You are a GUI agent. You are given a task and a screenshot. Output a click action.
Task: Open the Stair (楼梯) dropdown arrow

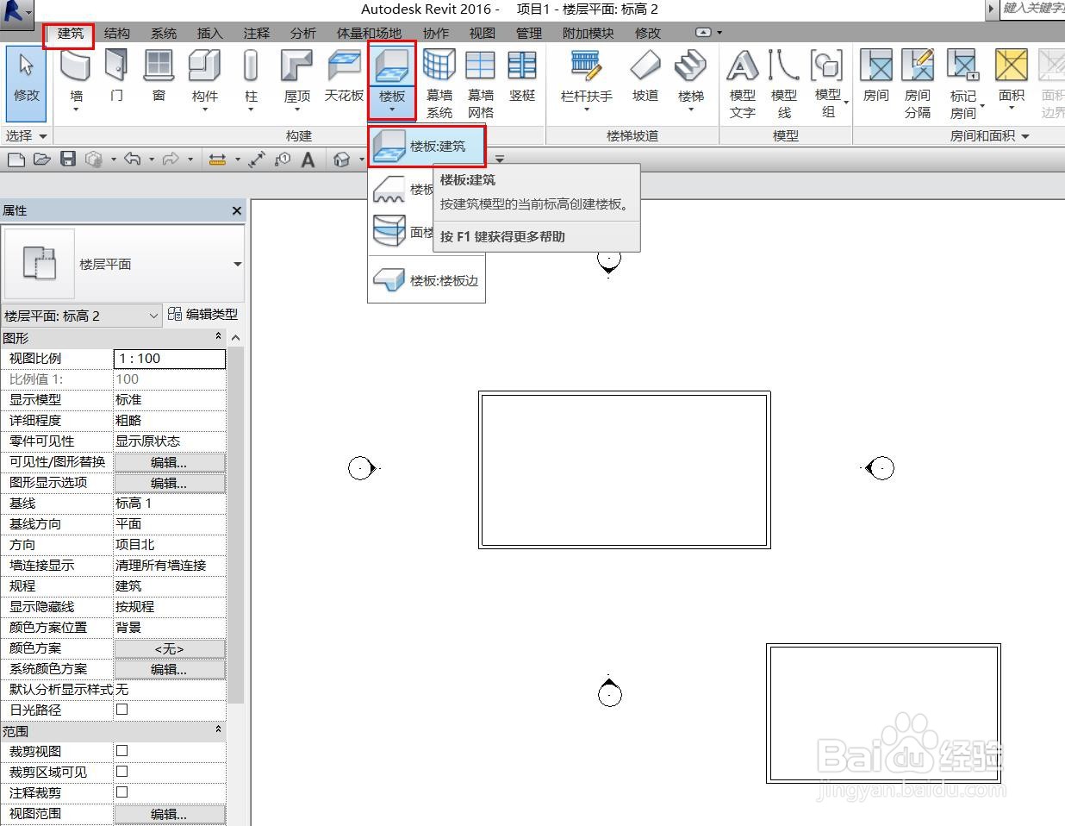point(691,110)
